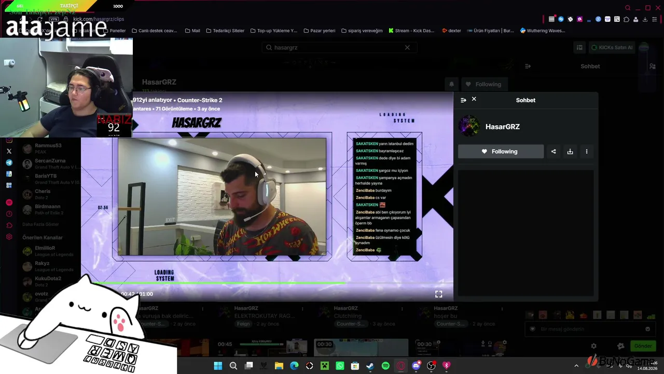Screen dimensions: 664x374
Task: Toggle Following on the HasarGRZ channel page
Action: pos(483,84)
